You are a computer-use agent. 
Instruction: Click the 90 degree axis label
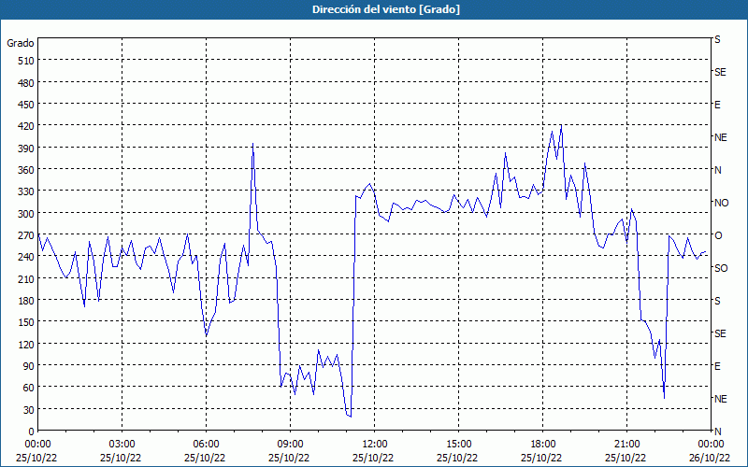point(29,366)
